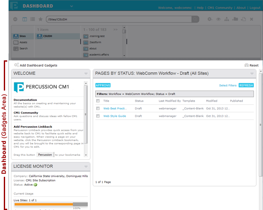Go to next results with >> arrows
263x210 pixels.
[115, 30]
